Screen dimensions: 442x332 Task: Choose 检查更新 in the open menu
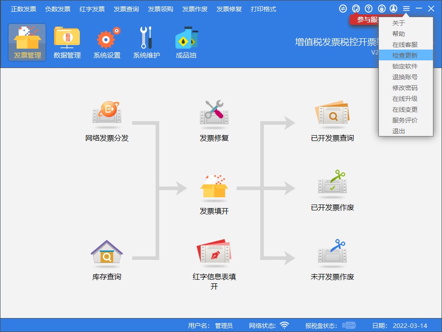(405, 55)
